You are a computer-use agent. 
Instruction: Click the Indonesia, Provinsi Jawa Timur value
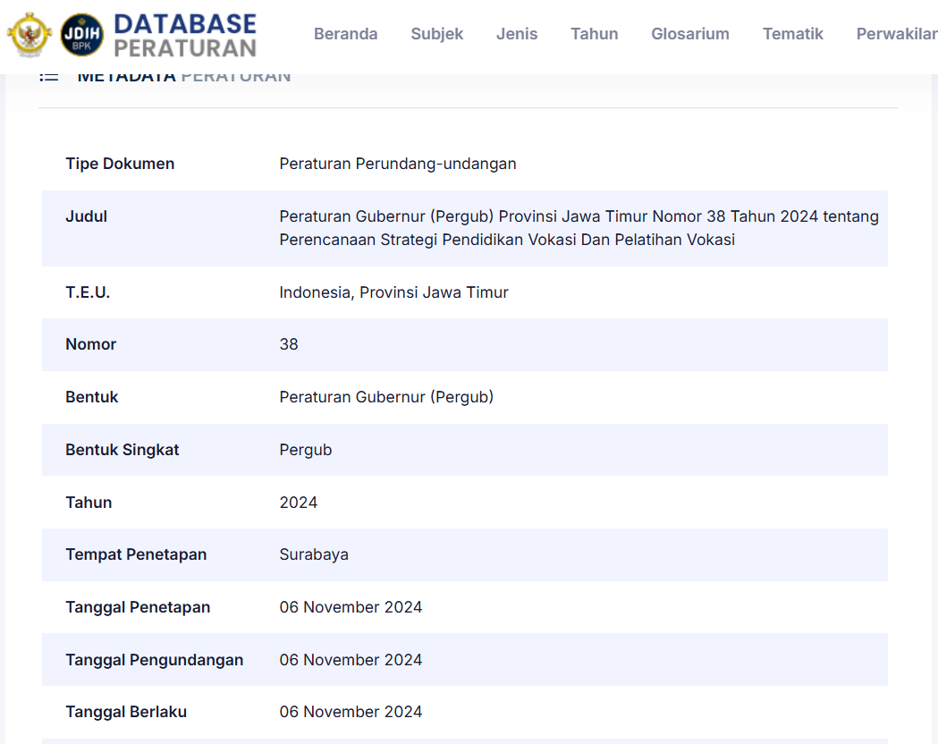[393, 292]
